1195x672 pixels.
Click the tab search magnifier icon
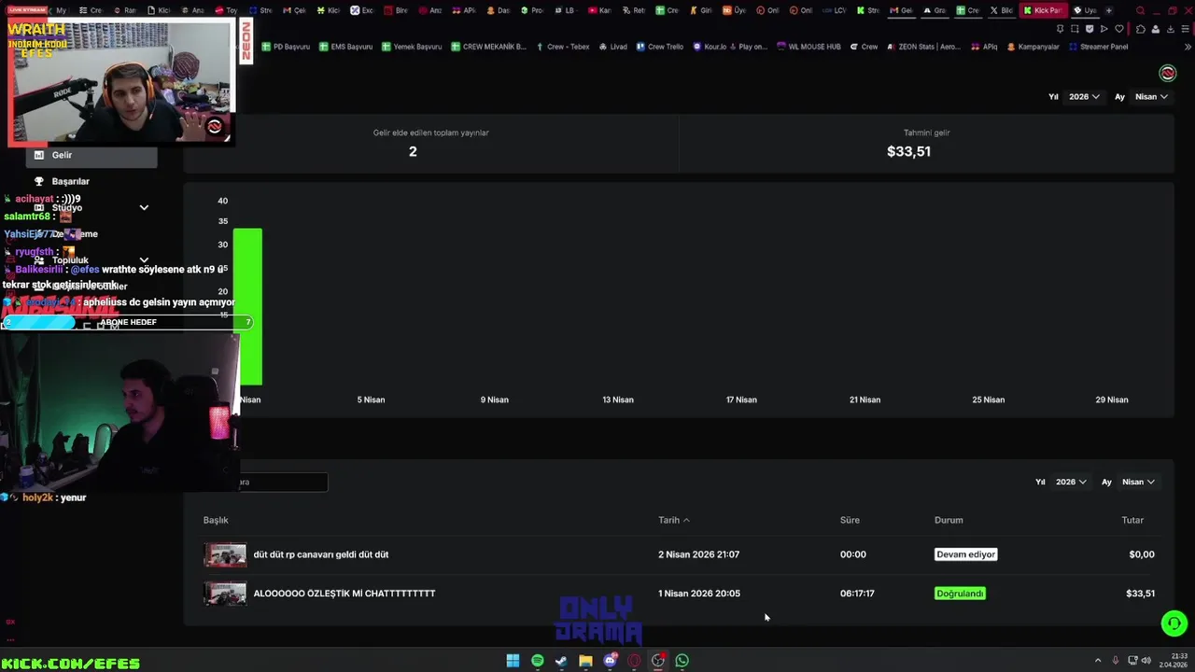coord(1140,10)
